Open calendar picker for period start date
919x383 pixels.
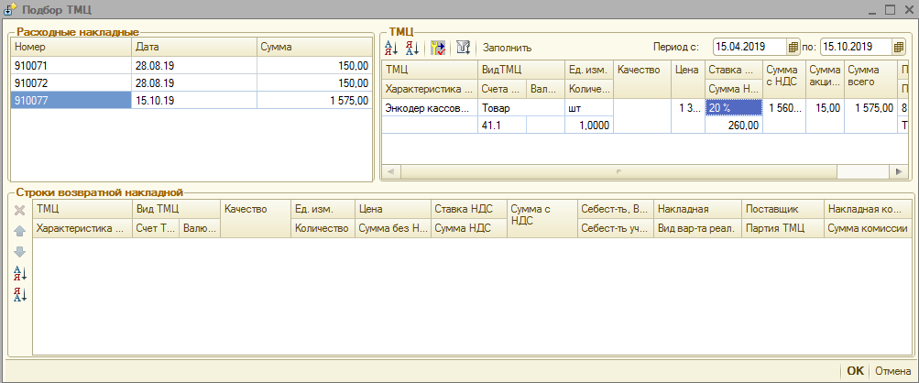[793, 47]
